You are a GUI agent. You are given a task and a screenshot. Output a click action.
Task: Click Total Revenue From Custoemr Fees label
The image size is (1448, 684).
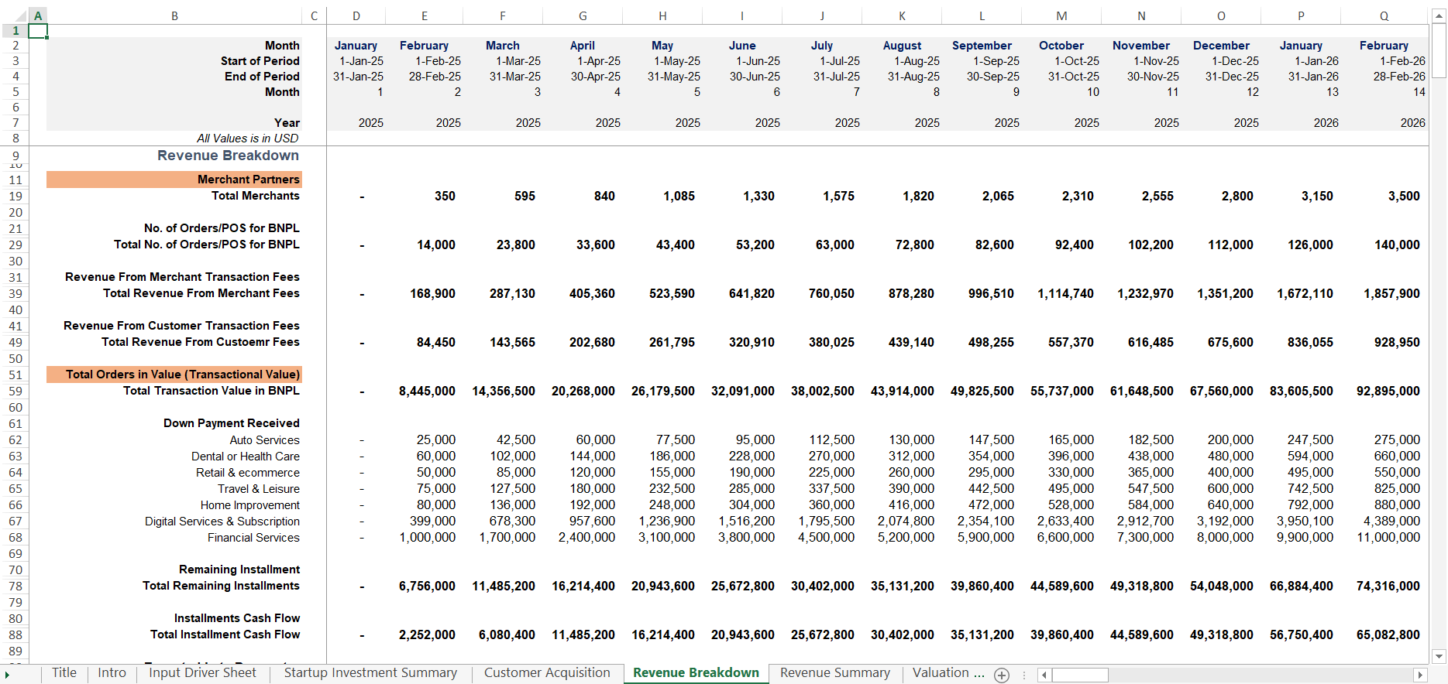tap(201, 342)
